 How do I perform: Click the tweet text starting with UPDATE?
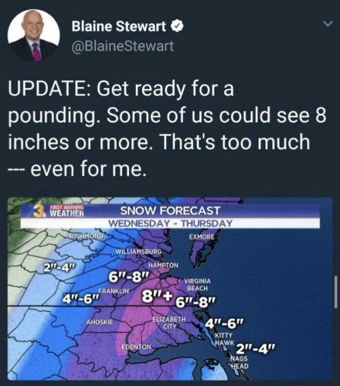(x=167, y=129)
